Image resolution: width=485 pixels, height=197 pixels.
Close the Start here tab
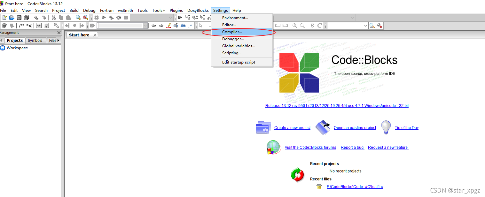tap(95, 35)
